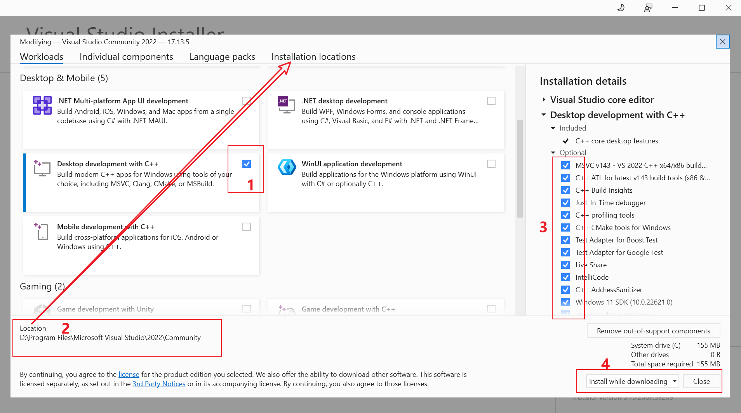Collapse Desktop development with C++ details
This screenshot has width=741, height=413.
click(x=544, y=115)
